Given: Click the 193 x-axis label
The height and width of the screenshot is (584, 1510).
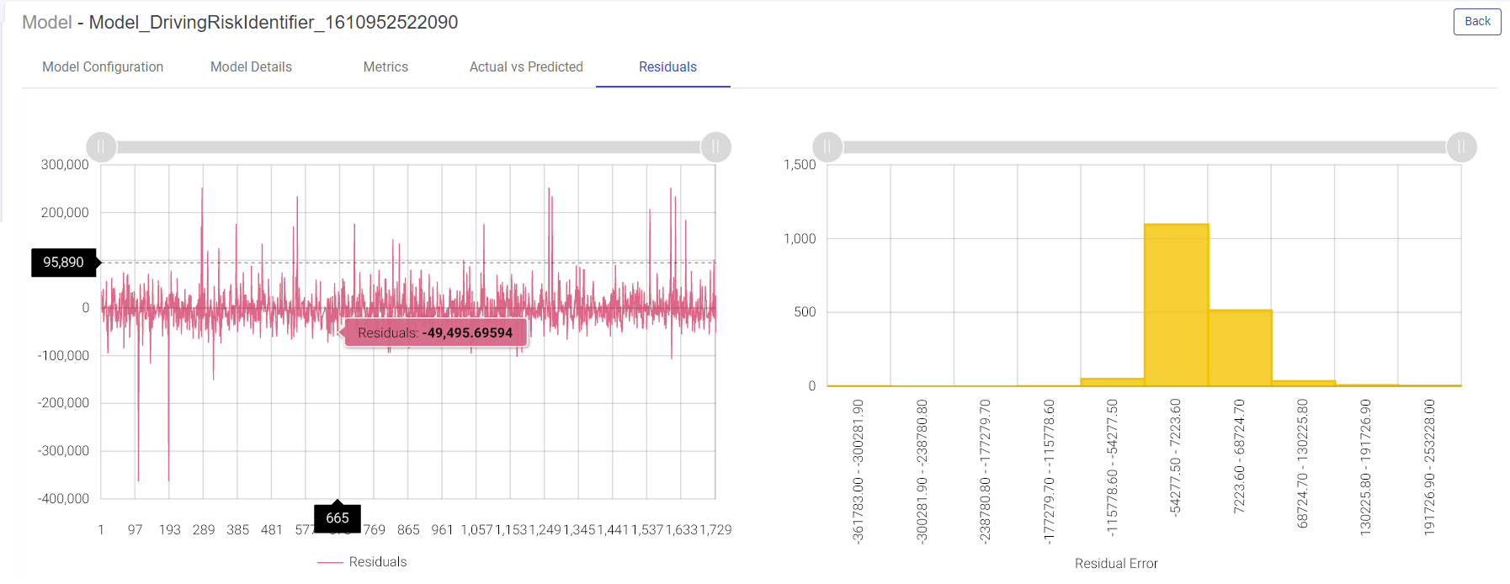Looking at the screenshot, I should coord(170,530).
